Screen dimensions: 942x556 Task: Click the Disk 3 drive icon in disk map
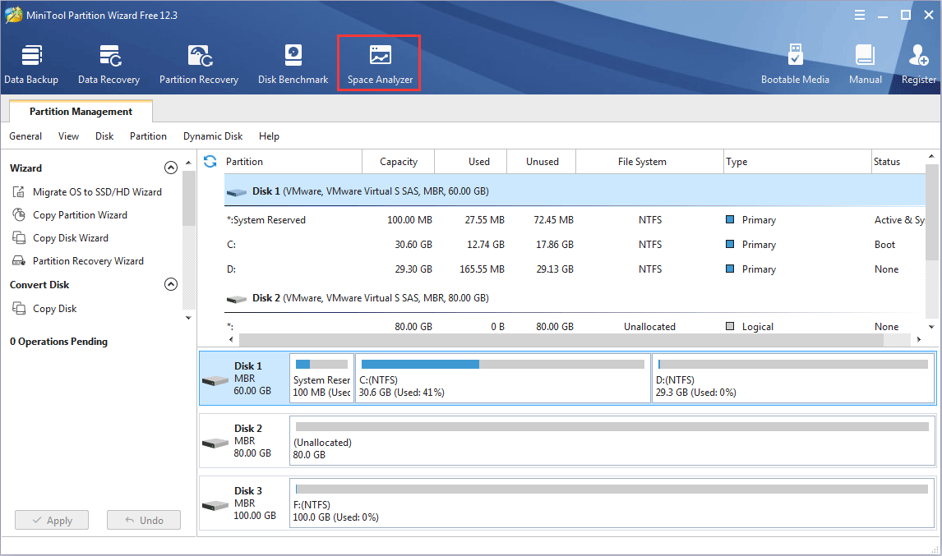[215, 506]
